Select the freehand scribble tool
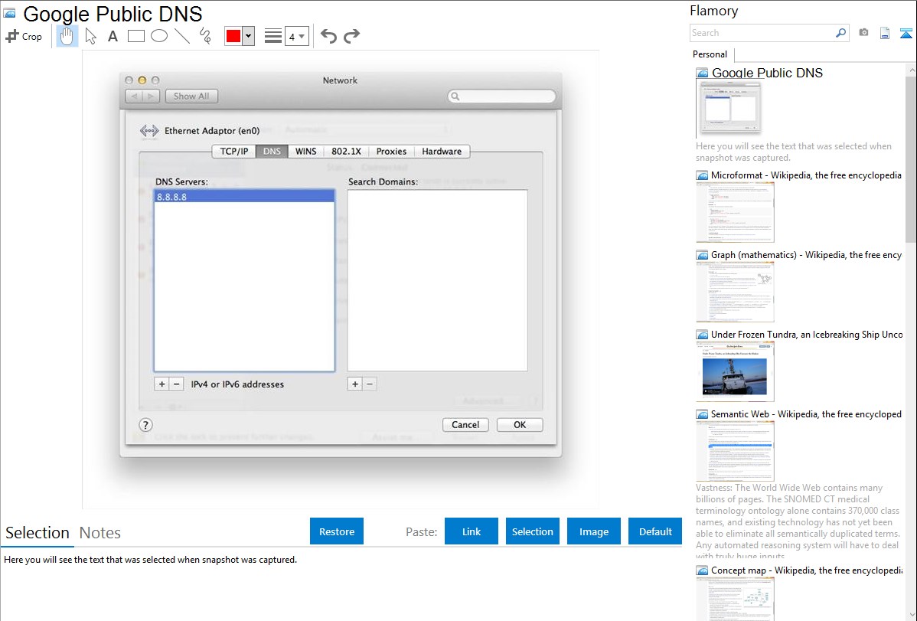917x621 pixels. tap(205, 36)
